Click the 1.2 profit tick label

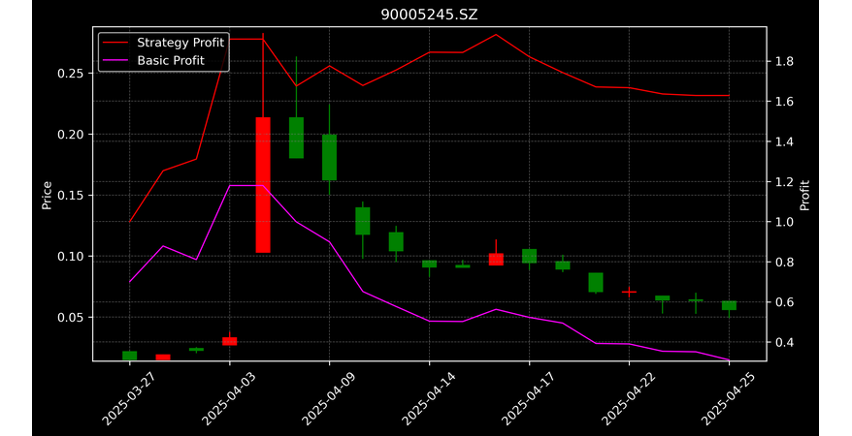pyautogui.click(x=783, y=182)
